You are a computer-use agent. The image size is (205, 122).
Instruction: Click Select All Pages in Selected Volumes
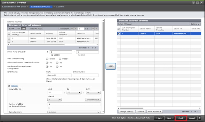[x=125, y=24]
